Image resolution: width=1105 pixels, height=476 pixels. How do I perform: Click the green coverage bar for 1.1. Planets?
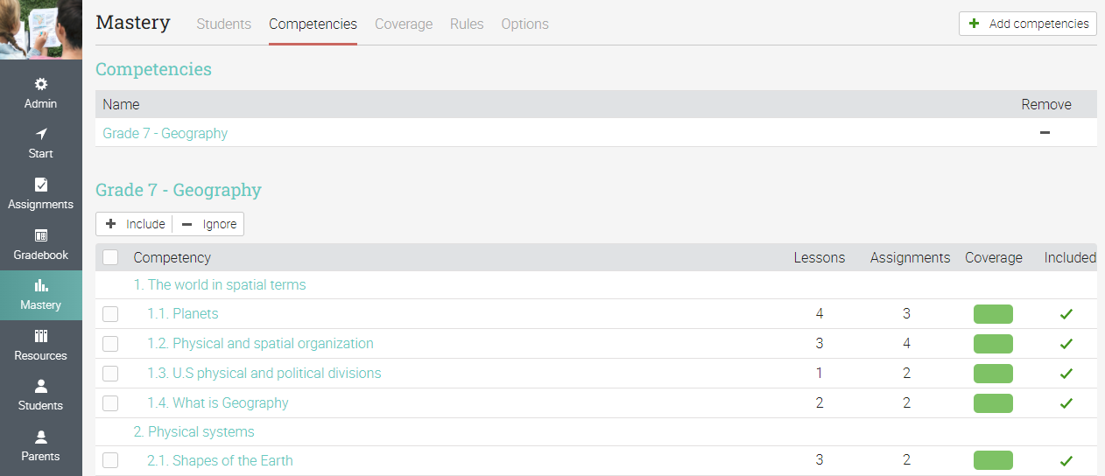coord(993,314)
